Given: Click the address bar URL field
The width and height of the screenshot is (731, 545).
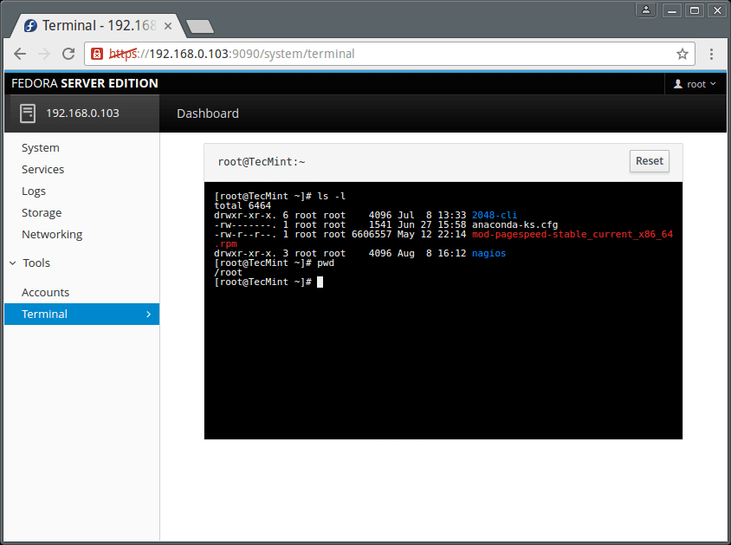Looking at the screenshot, I should point(390,54).
